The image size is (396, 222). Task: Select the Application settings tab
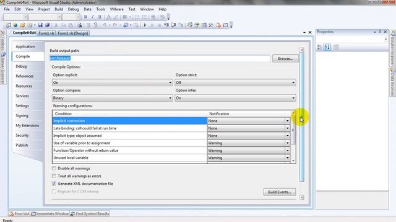coord(25,47)
